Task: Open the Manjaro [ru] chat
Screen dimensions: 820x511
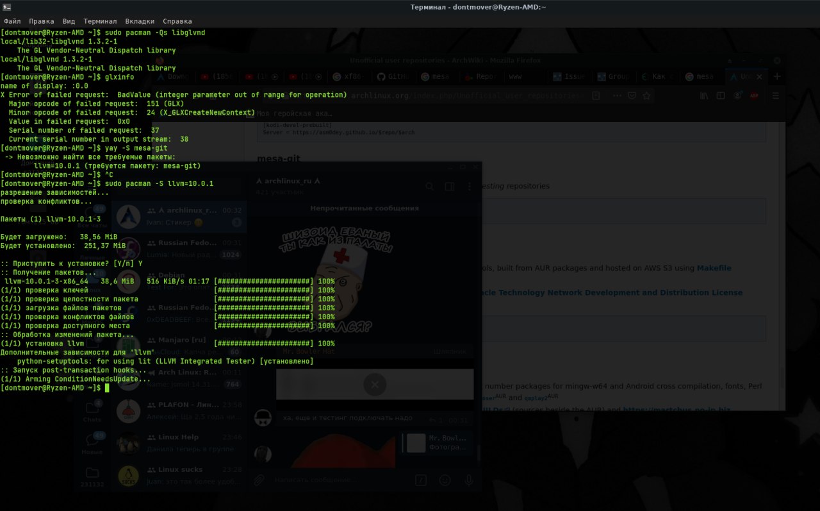Action: coord(180,346)
